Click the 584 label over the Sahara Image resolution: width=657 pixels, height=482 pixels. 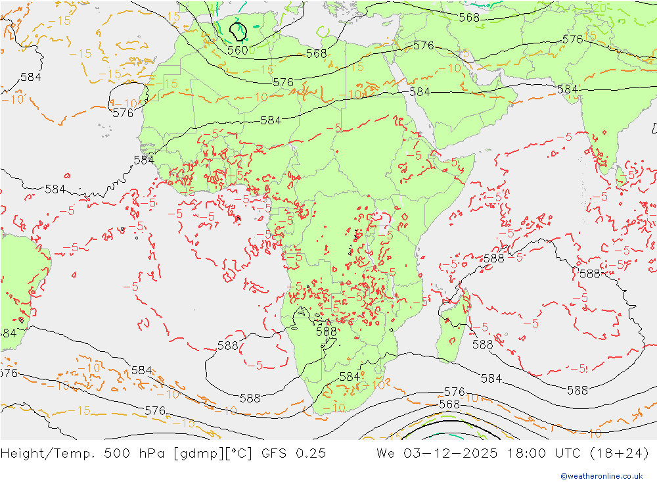click(271, 120)
